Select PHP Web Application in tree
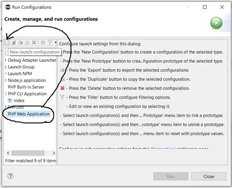The width and height of the screenshot is (232, 188). coord(29,114)
